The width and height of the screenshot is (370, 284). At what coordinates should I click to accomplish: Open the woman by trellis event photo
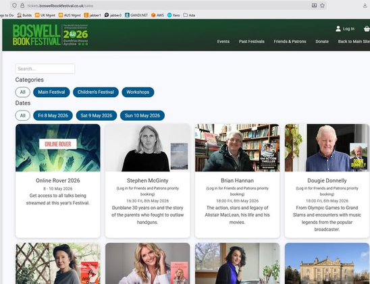point(58,264)
